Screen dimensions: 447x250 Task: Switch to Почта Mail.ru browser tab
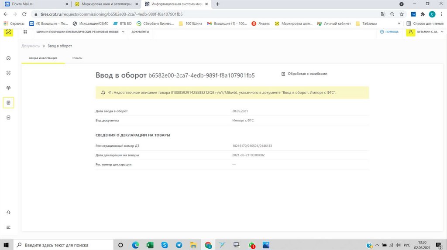(36, 4)
